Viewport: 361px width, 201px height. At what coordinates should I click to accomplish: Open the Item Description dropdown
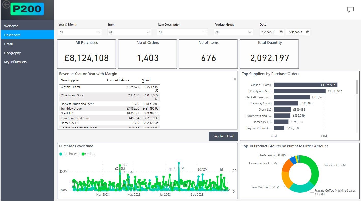point(204,32)
